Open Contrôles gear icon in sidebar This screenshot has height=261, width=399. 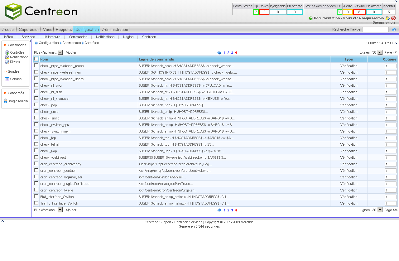(x=7, y=52)
